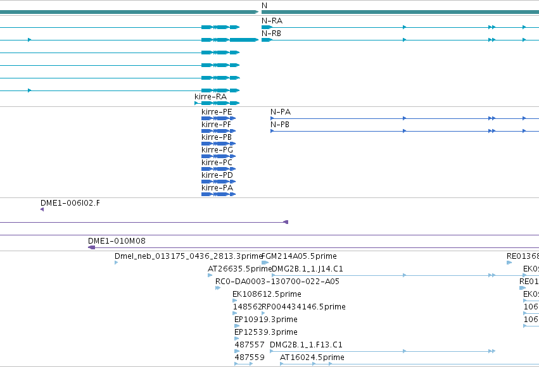Click the 487557 feature label

(x=250, y=345)
